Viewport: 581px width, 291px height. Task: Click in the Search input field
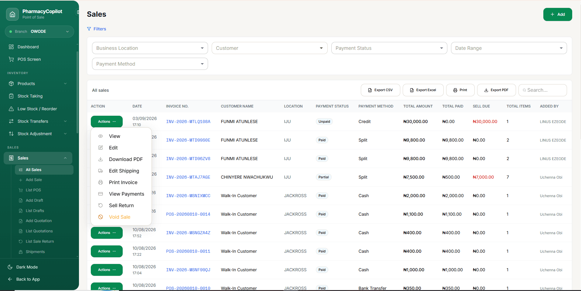pos(543,90)
